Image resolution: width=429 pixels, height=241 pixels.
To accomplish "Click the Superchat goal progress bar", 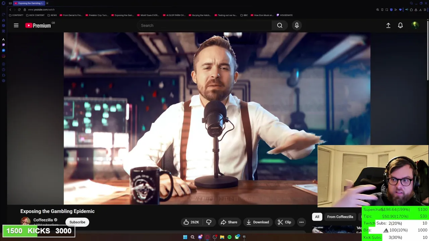I will (395, 210).
